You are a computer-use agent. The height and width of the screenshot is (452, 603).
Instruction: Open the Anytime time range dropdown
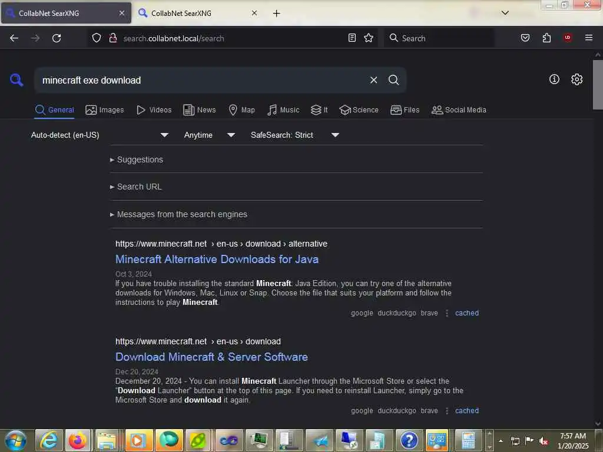coord(209,135)
